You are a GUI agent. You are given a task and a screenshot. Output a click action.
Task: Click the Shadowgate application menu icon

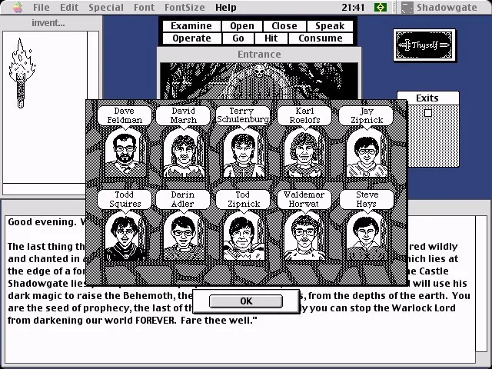coord(407,7)
